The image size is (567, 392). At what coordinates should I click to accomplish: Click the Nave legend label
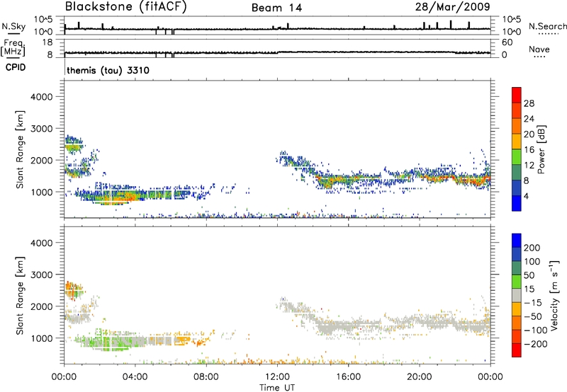pyautogui.click(x=539, y=49)
